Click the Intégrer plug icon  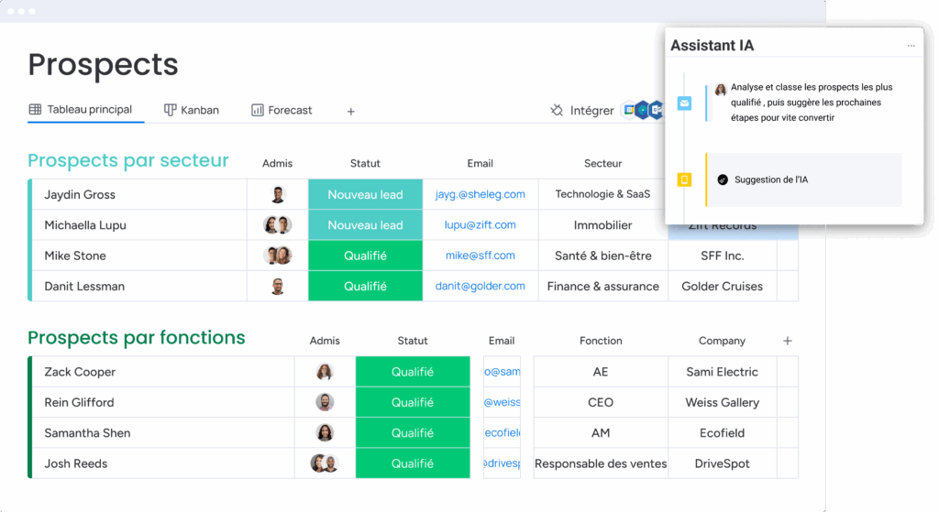coord(557,110)
